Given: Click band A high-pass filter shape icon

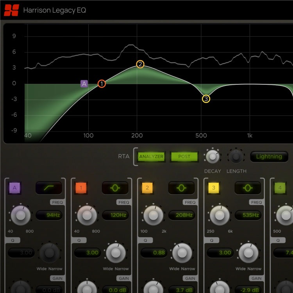Looking at the screenshot, I should [x=48, y=188].
